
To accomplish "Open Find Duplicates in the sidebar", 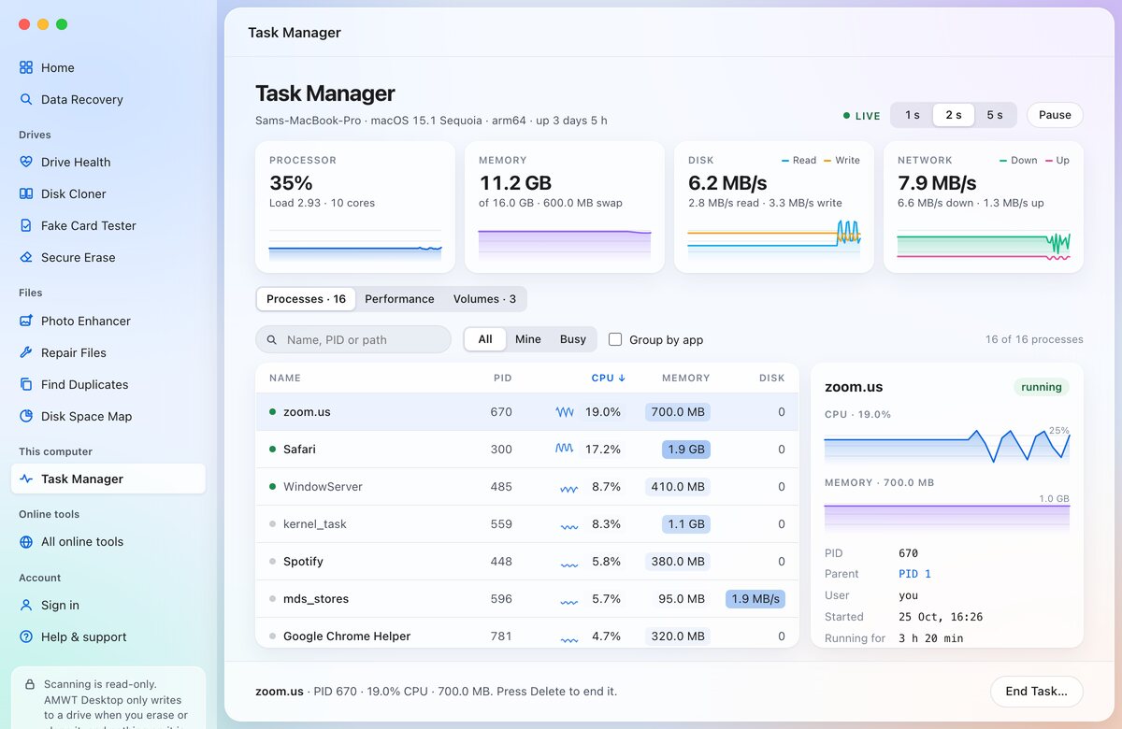I will tap(108, 384).
